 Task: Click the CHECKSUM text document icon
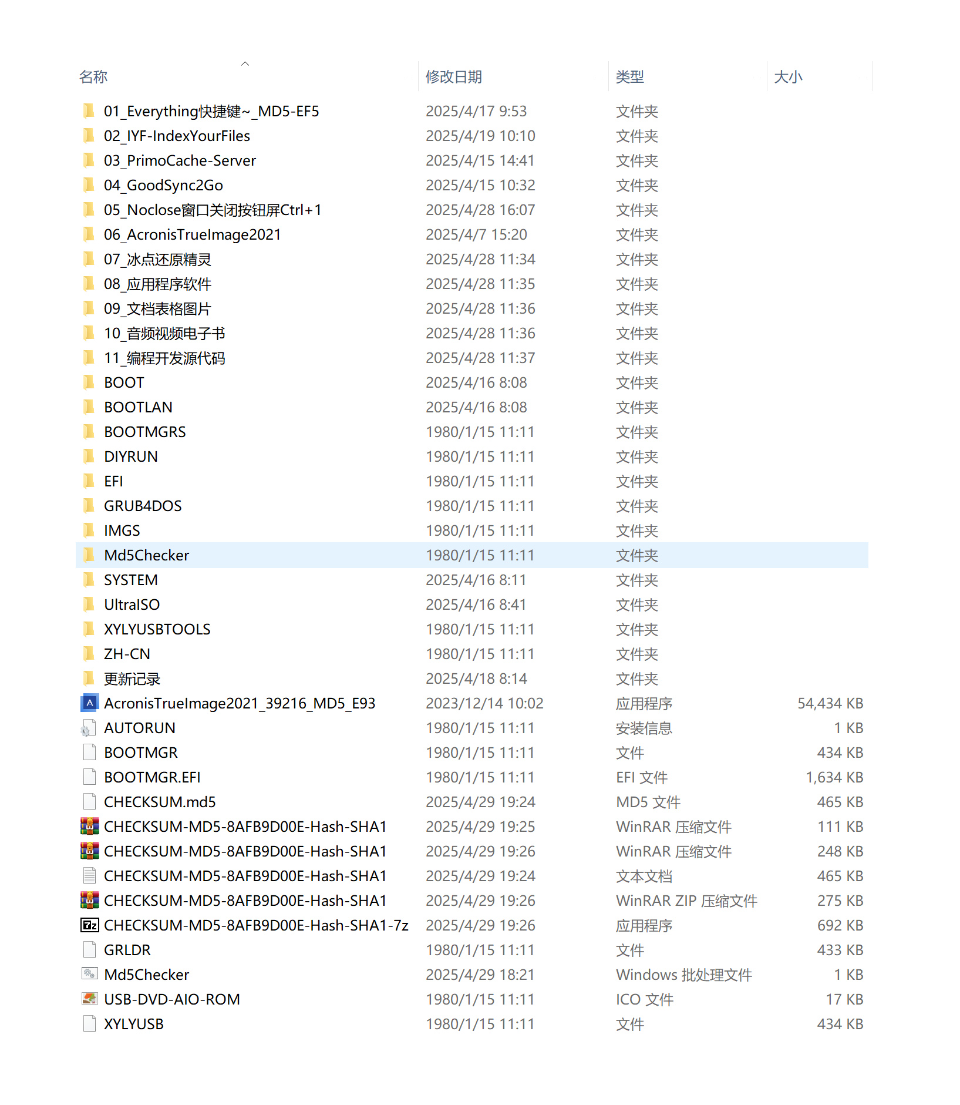89,876
